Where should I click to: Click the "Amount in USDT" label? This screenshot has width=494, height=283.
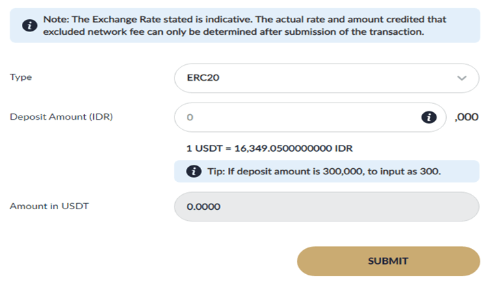tap(49, 206)
